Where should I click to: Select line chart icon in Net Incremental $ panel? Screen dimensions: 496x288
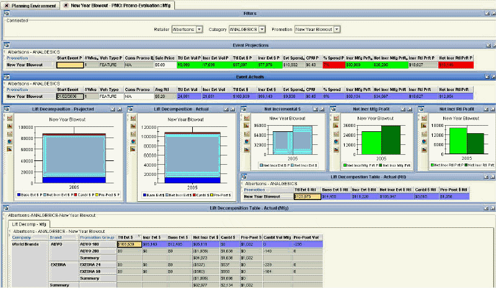tap(246, 118)
